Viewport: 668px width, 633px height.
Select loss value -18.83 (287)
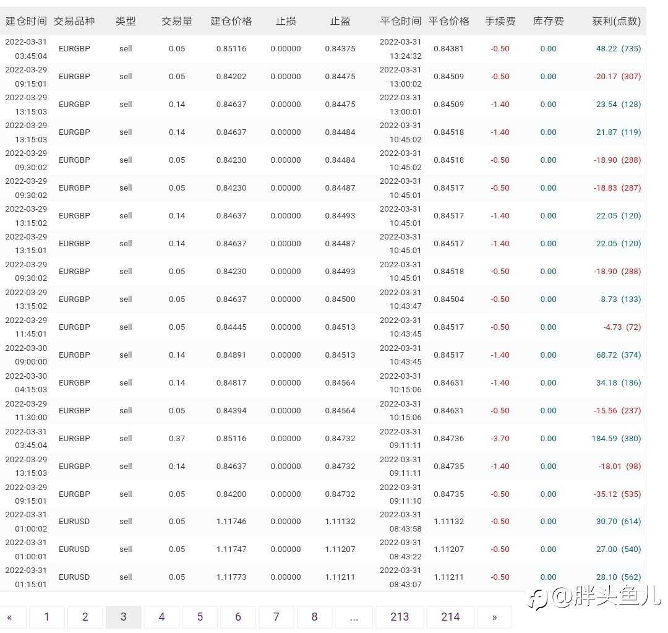point(617,187)
